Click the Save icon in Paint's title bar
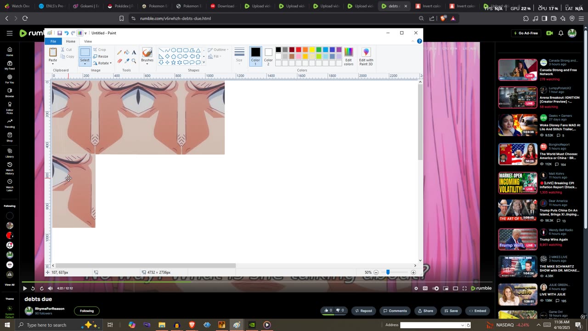 click(60, 33)
